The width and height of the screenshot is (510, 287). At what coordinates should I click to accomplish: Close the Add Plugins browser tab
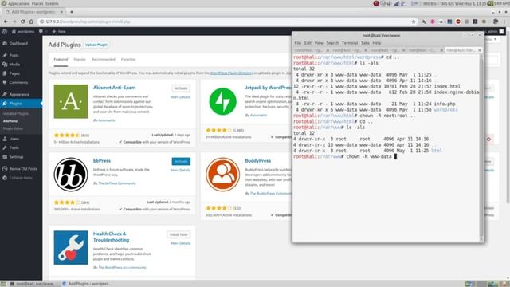pyautogui.click(x=61, y=12)
